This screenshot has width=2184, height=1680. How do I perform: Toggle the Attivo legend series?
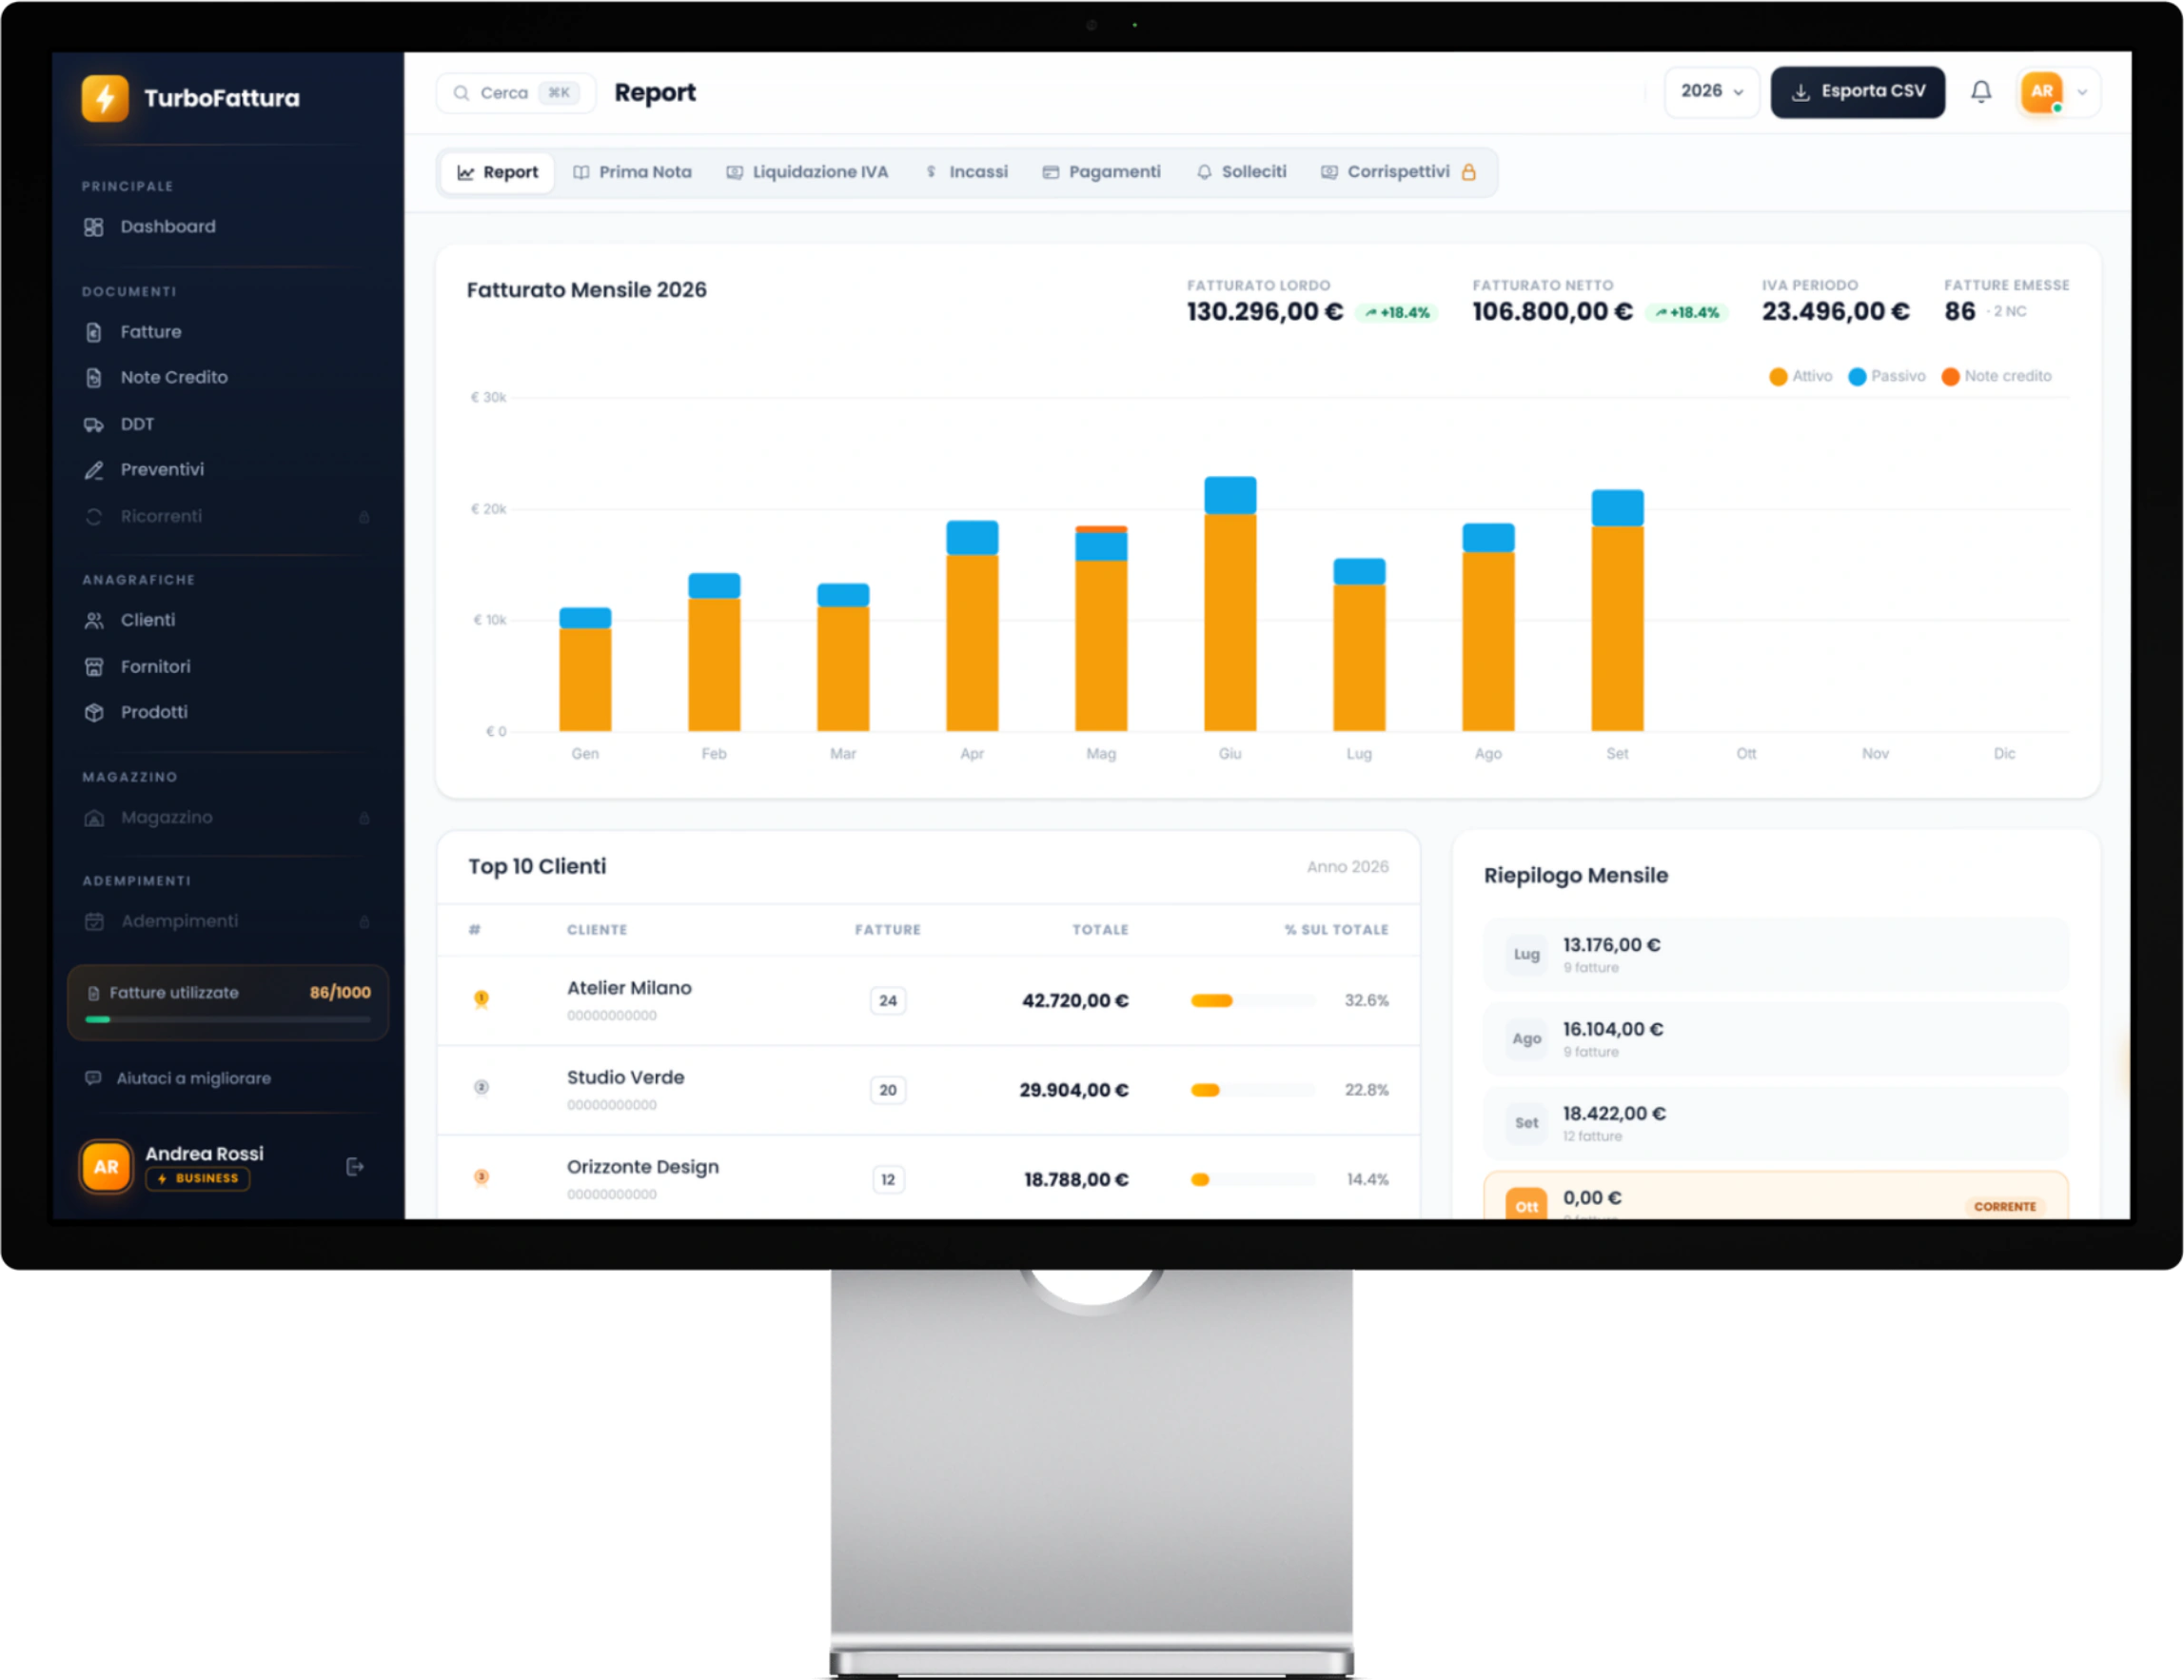point(1800,377)
